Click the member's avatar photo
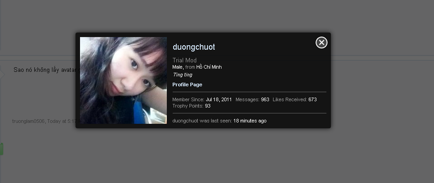Image resolution: width=434 pixels, height=183 pixels. (123, 80)
